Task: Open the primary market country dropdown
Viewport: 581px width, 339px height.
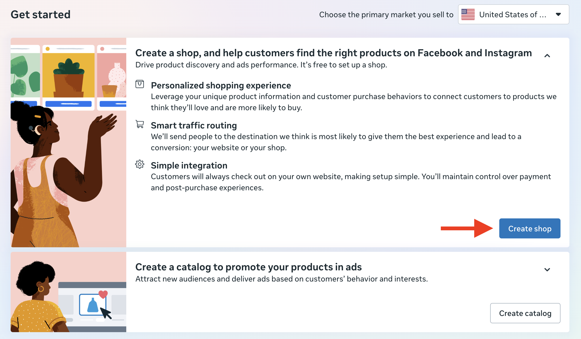Action: point(513,14)
